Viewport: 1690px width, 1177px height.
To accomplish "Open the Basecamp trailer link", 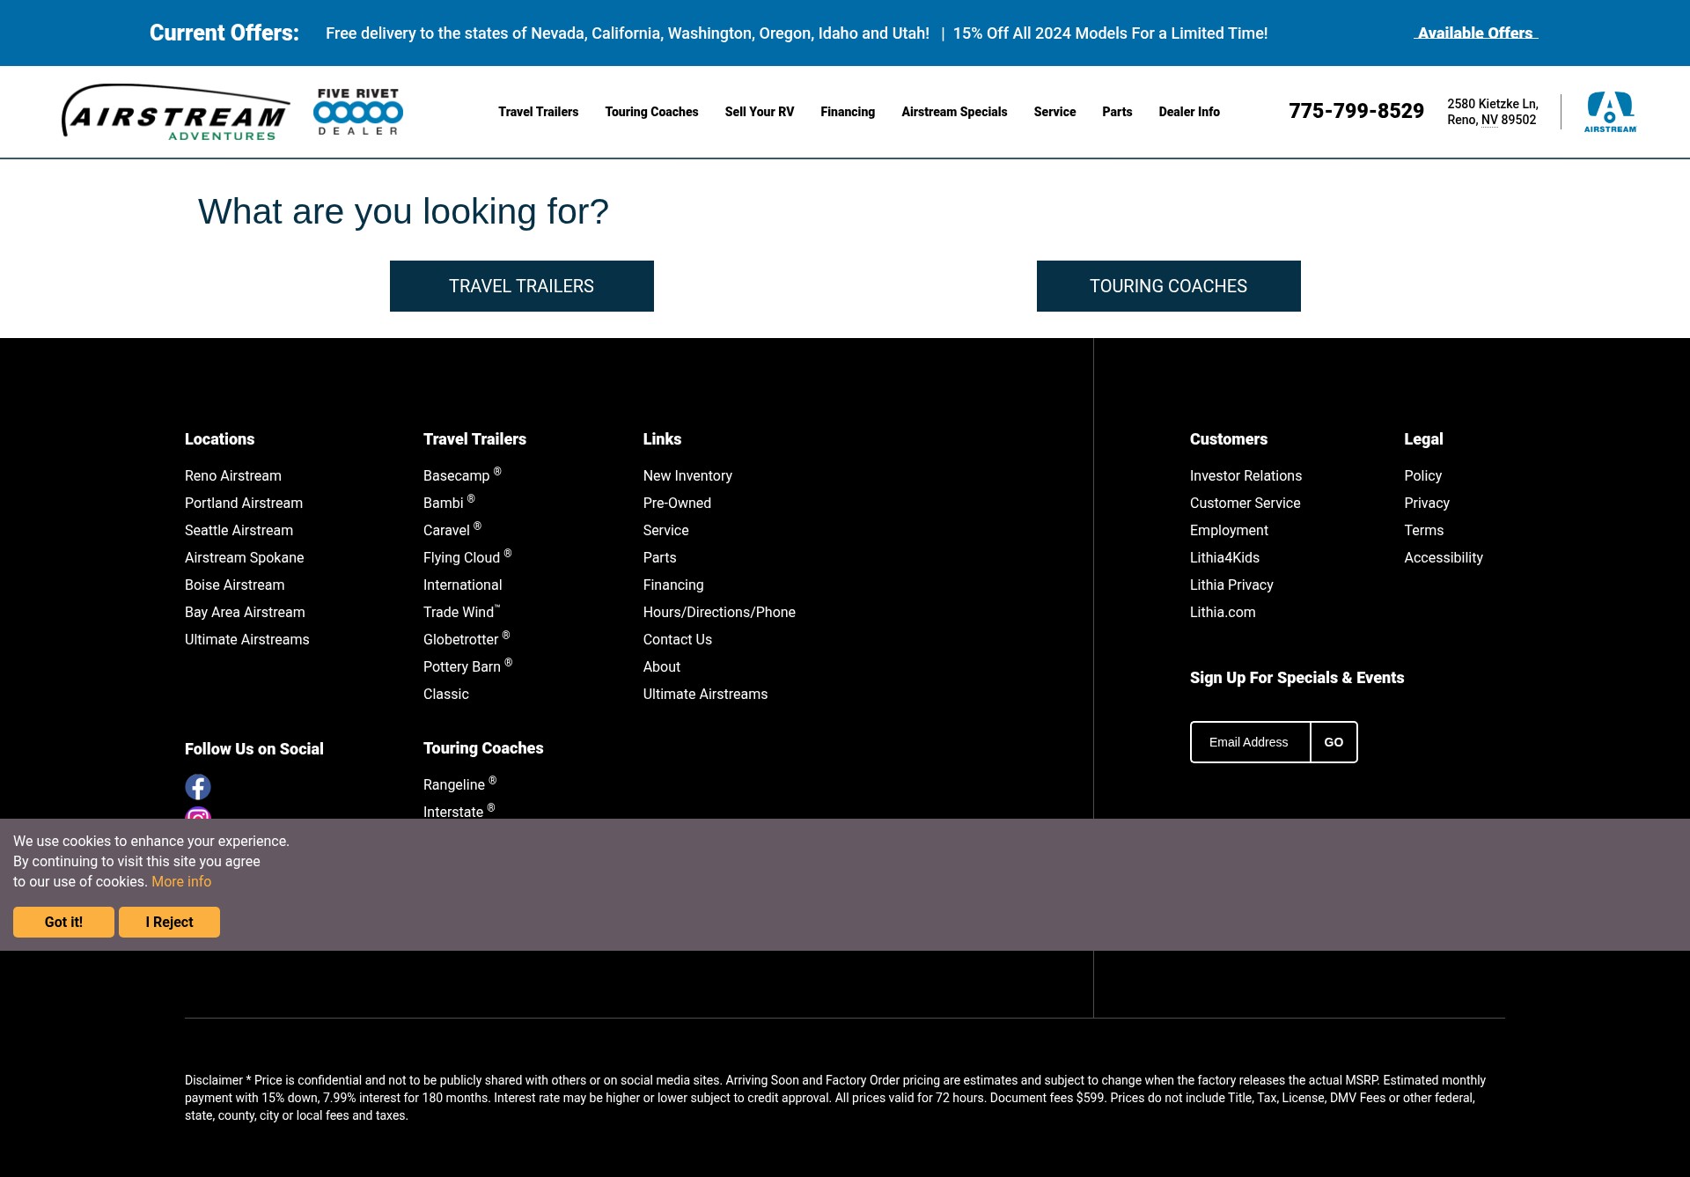I will tap(462, 475).
